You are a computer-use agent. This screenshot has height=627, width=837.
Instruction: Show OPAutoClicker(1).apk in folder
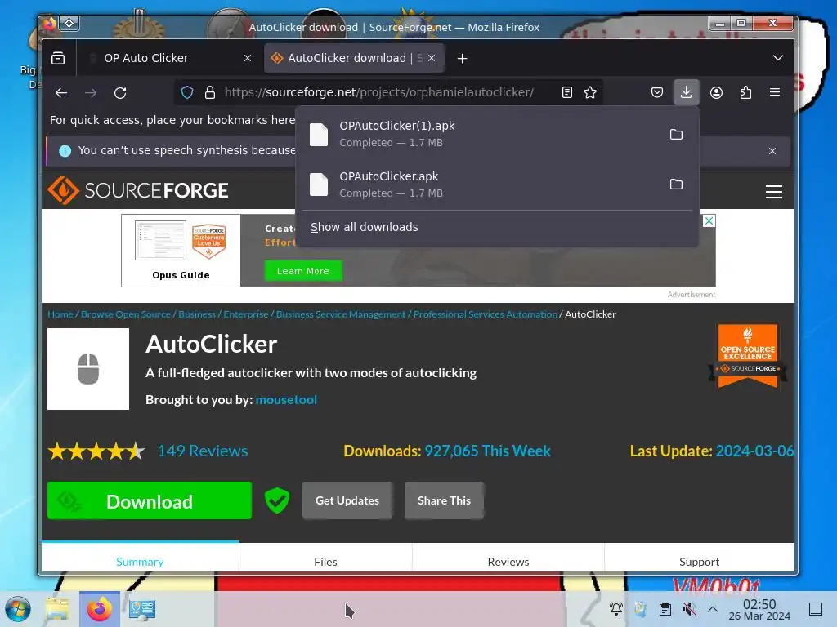coord(676,135)
